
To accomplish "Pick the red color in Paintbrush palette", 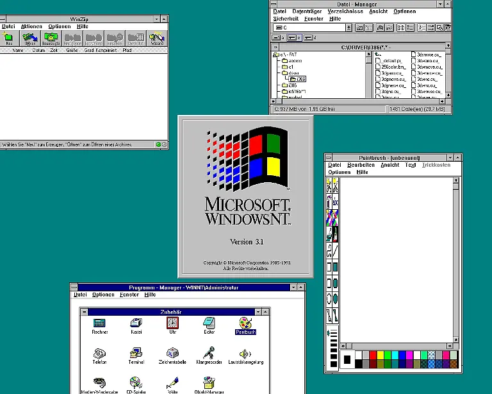I will (373, 355).
